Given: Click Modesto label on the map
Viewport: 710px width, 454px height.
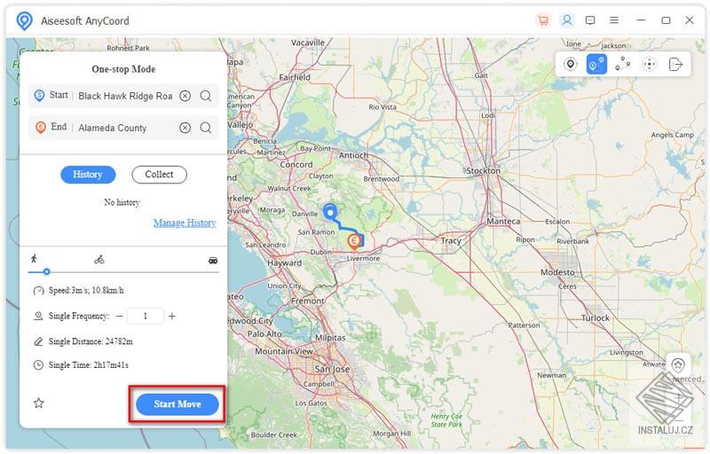Looking at the screenshot, I should coord(557,272).
